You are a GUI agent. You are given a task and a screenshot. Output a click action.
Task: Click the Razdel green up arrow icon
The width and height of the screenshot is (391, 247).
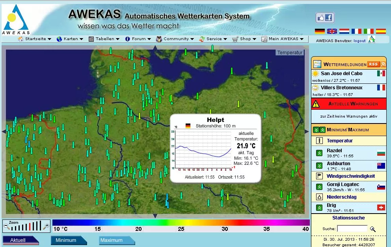click(319, 153)
